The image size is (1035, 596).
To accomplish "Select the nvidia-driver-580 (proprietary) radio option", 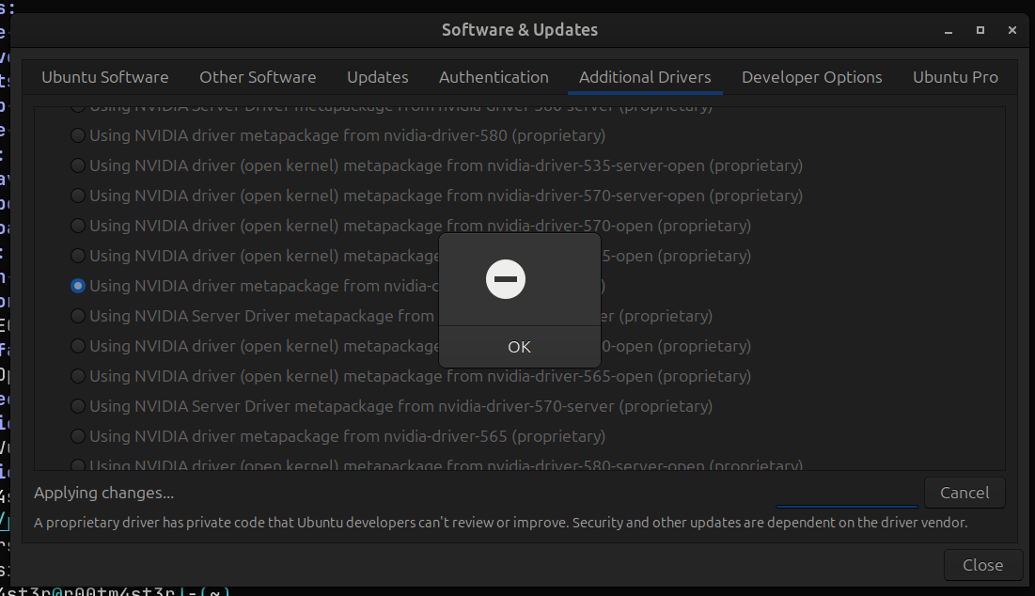I will (x=78, y=135).
